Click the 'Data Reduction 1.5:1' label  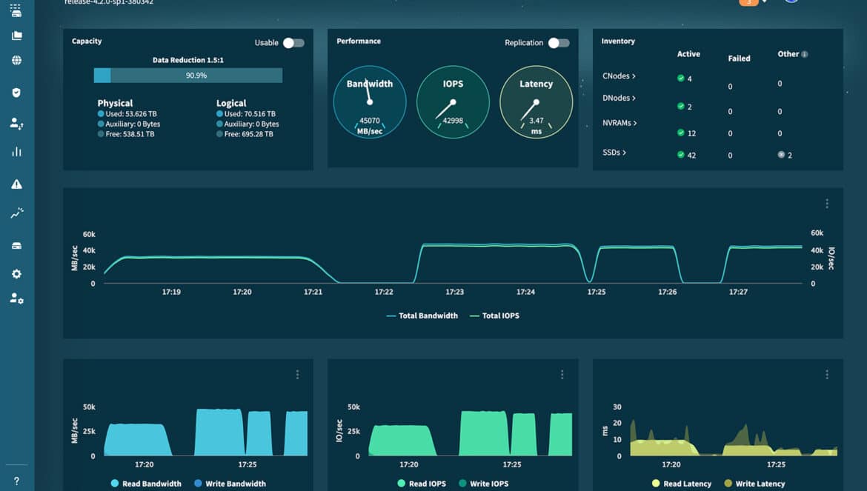click(188, 60)
